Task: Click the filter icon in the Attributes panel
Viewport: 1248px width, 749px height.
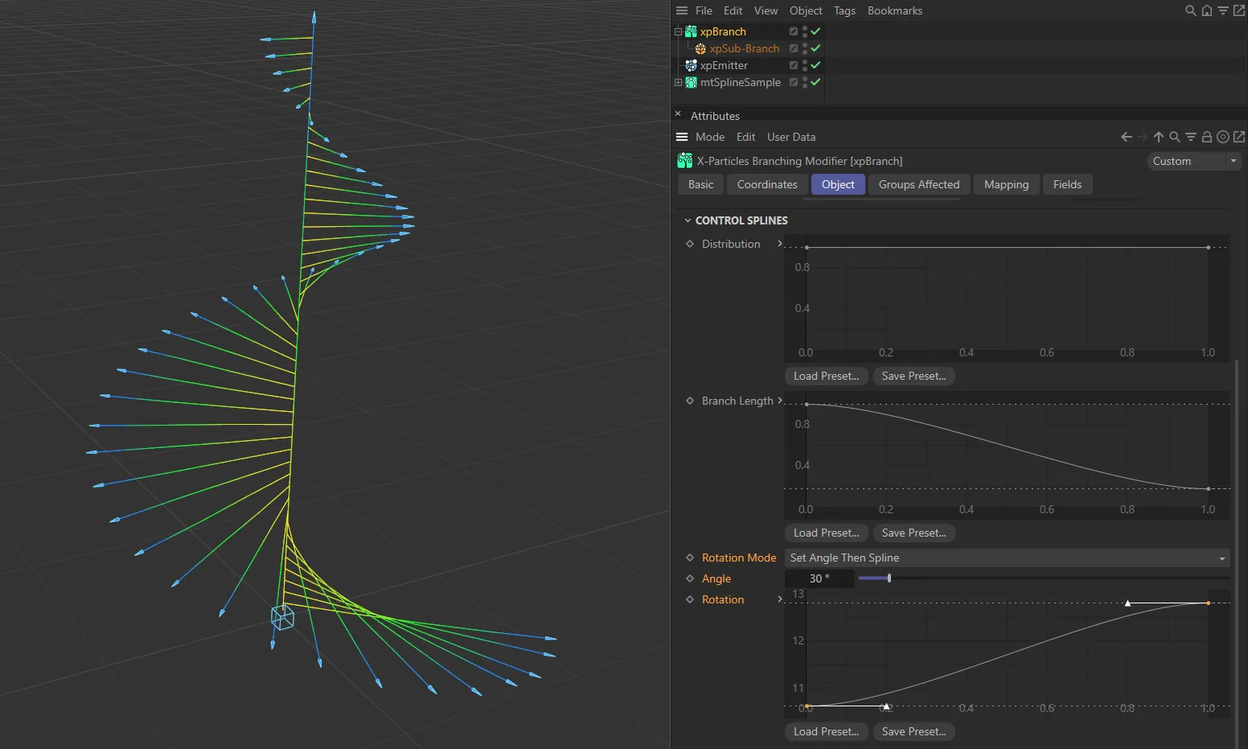Action: click(x=1191, y=137)
